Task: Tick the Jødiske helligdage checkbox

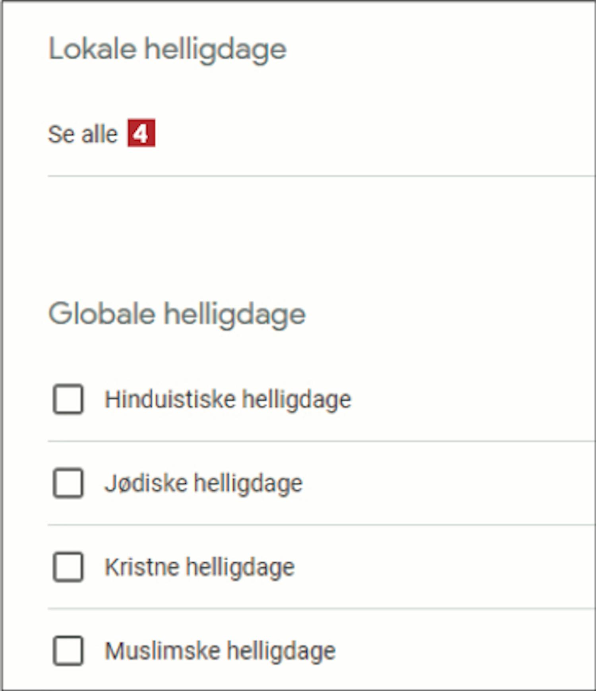Action: (68, 483)
